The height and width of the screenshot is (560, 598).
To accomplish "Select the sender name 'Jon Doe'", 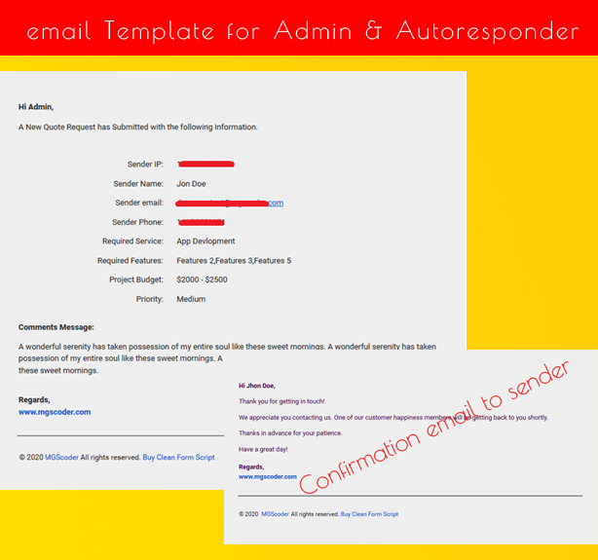I will [x=191, y=183].
